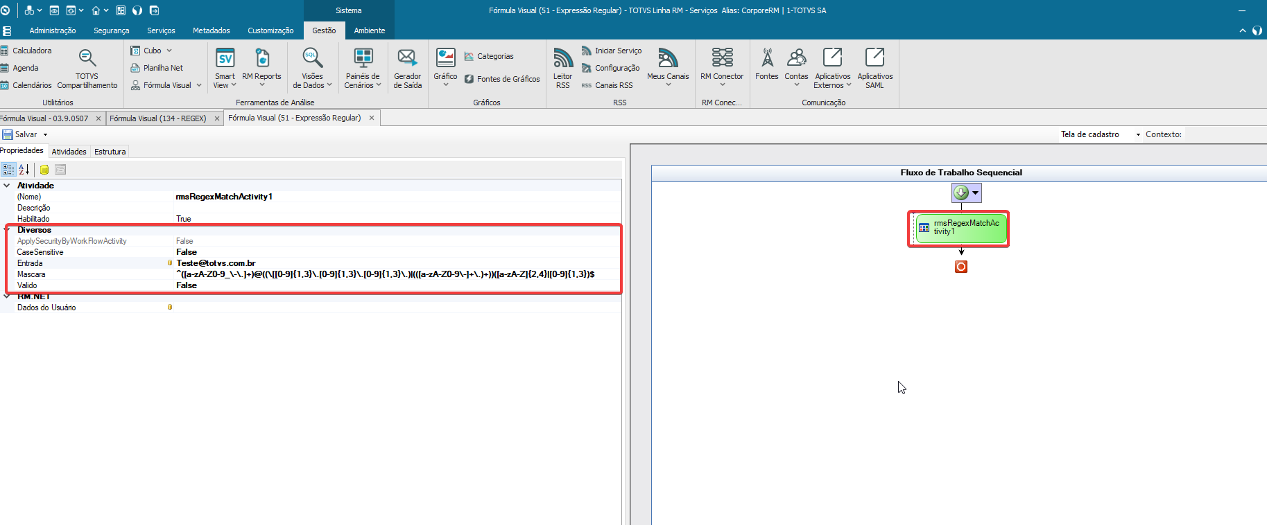Switch to the Atividades panel tab

tap(69, 152)
